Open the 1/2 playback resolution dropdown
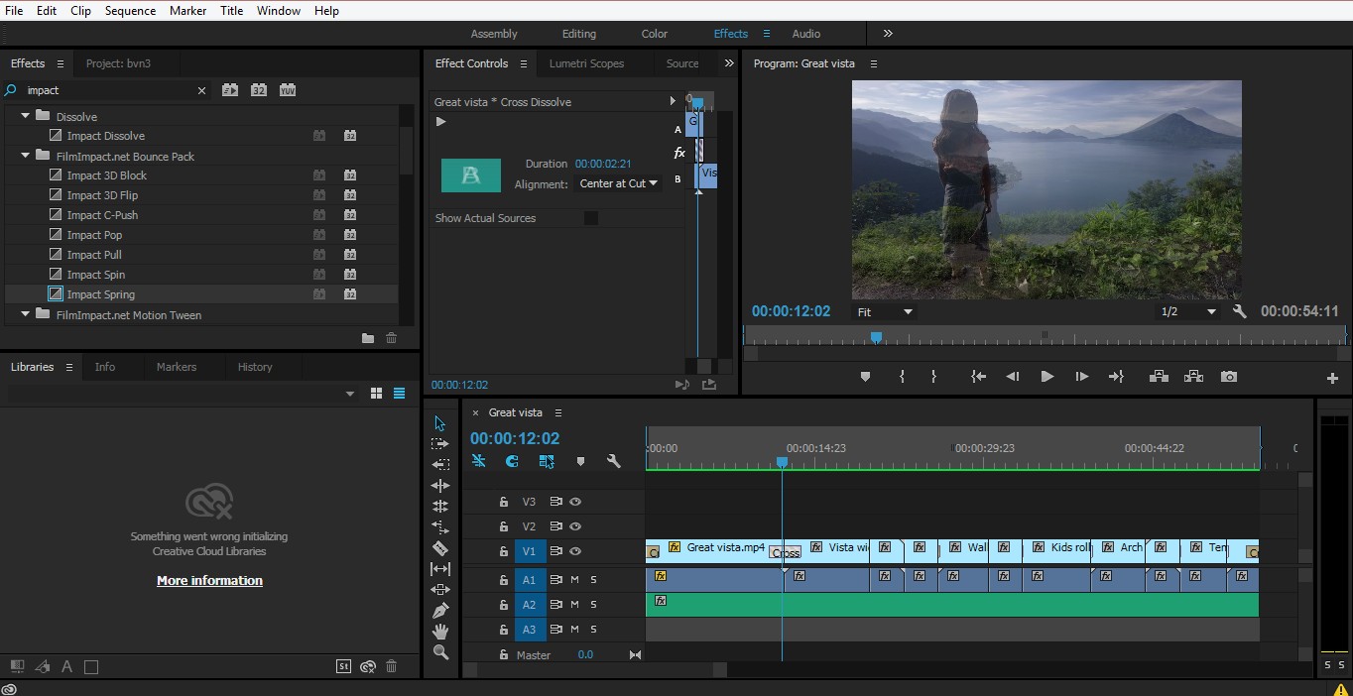The image size is (1353, 696). click(1188, 311)
